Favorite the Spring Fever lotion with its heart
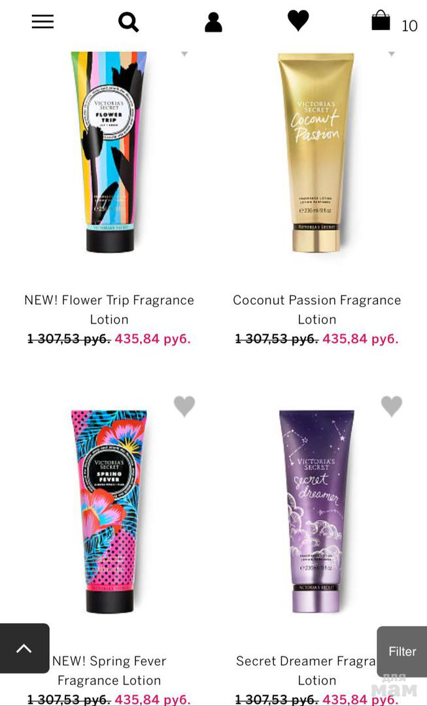 tap(184, 406)
